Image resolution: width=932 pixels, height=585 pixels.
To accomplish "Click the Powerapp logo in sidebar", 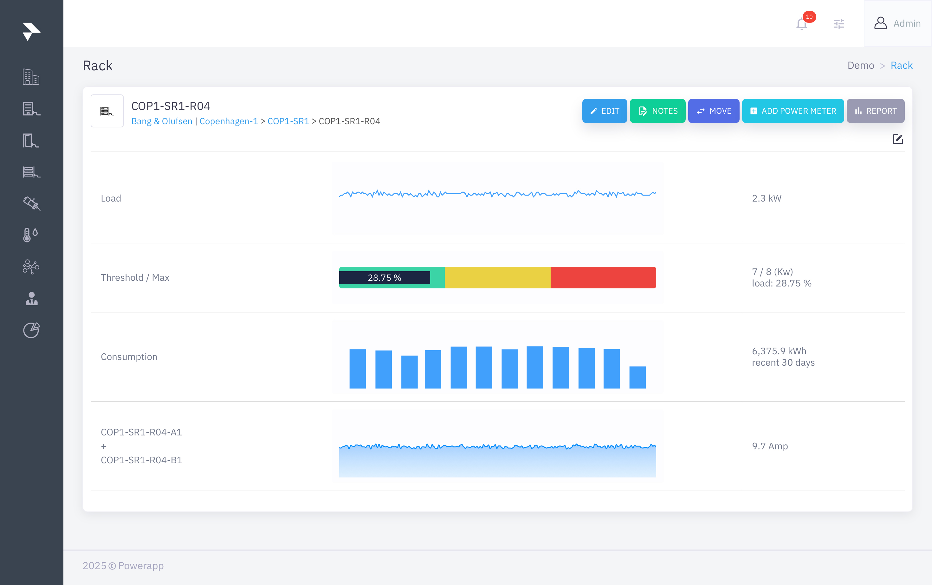I will [x=31, y=31].
